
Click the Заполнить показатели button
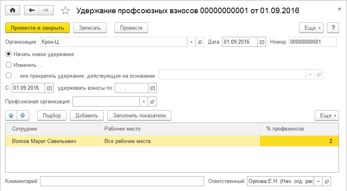click(x=139, y=115)
